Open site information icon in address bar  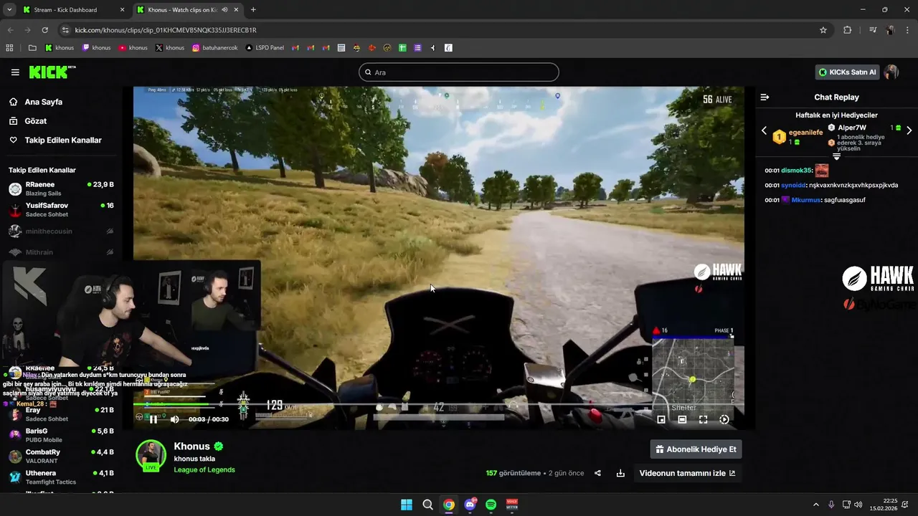pyautogui.click(x=65, y=30)
